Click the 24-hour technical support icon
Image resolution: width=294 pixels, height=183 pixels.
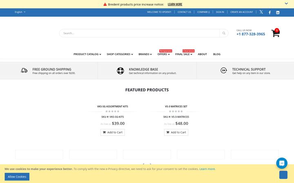[x=224, y=70]
